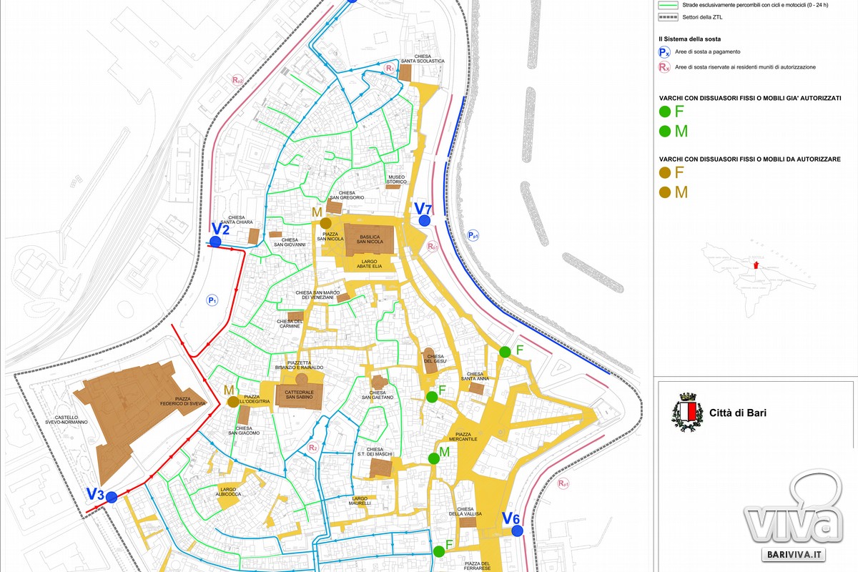
Task: Click green F marker below Chiesa del Gesù
Action: coord(432,397)
